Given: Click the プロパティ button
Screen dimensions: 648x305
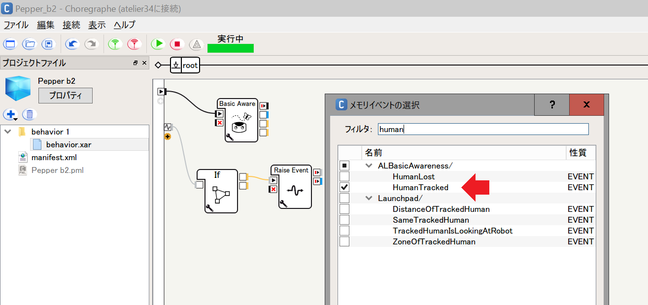Looking at the screenshot, I should [x=65, y=96].
